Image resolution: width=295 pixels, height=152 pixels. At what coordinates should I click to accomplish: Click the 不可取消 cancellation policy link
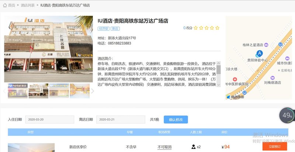pyautogui.click(x=164, y=147)
